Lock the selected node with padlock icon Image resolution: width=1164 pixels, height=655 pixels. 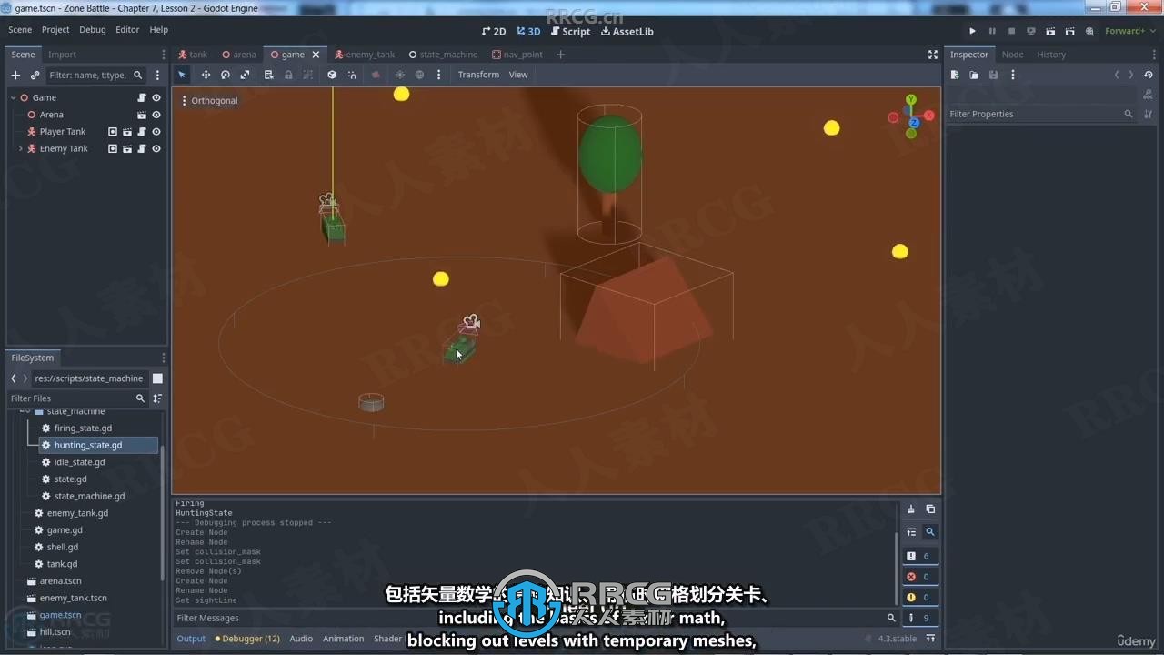coord(289,75)
